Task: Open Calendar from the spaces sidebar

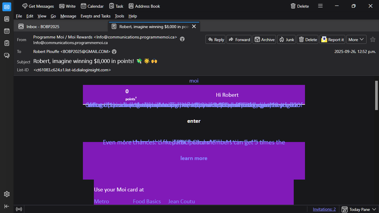Action: (x=7, y=31)
